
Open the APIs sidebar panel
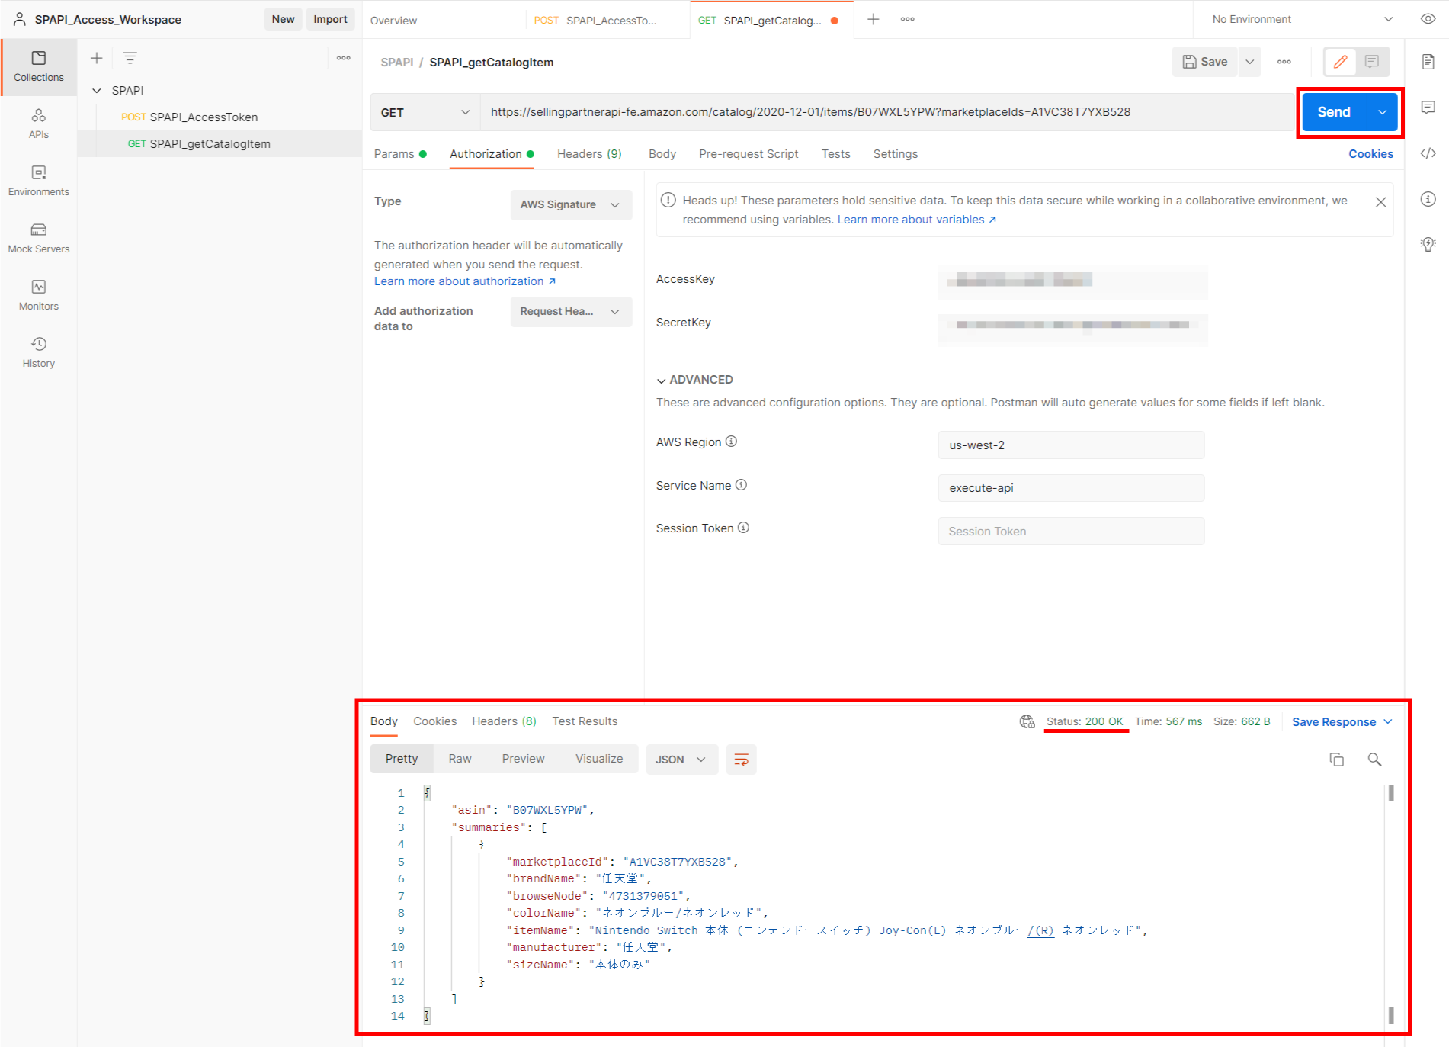pos(38,122)
